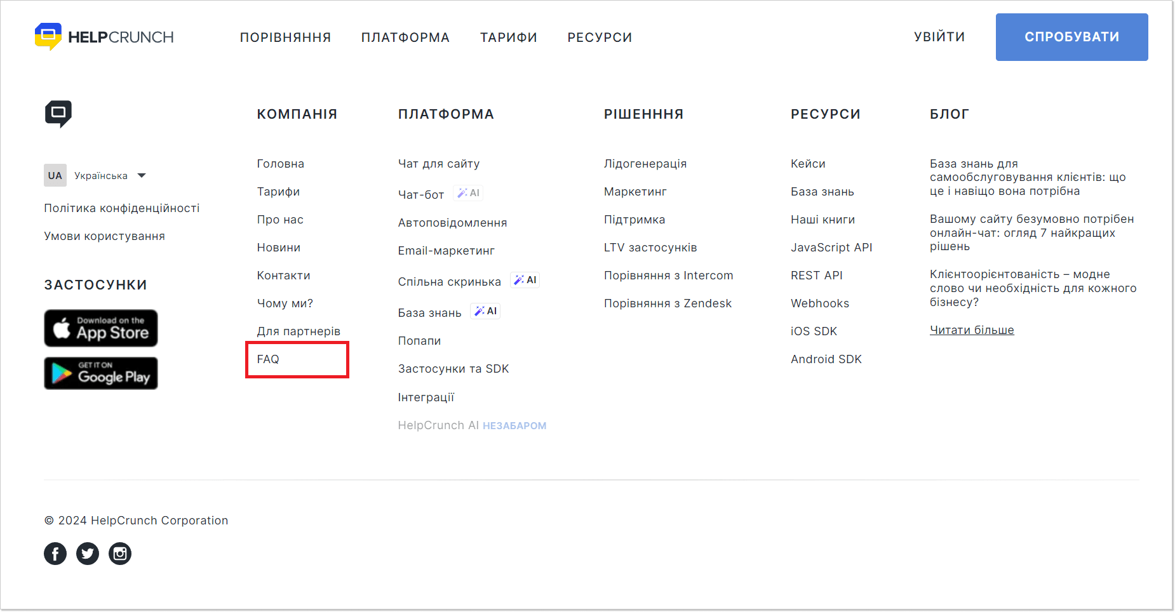Viewport: 1175px width, 612px height.
Task: Click the App Store download badge
Action: [x=101, y=328]
